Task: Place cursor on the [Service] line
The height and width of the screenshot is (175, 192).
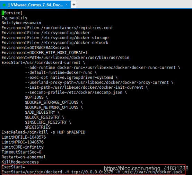Action: [12, 13]
